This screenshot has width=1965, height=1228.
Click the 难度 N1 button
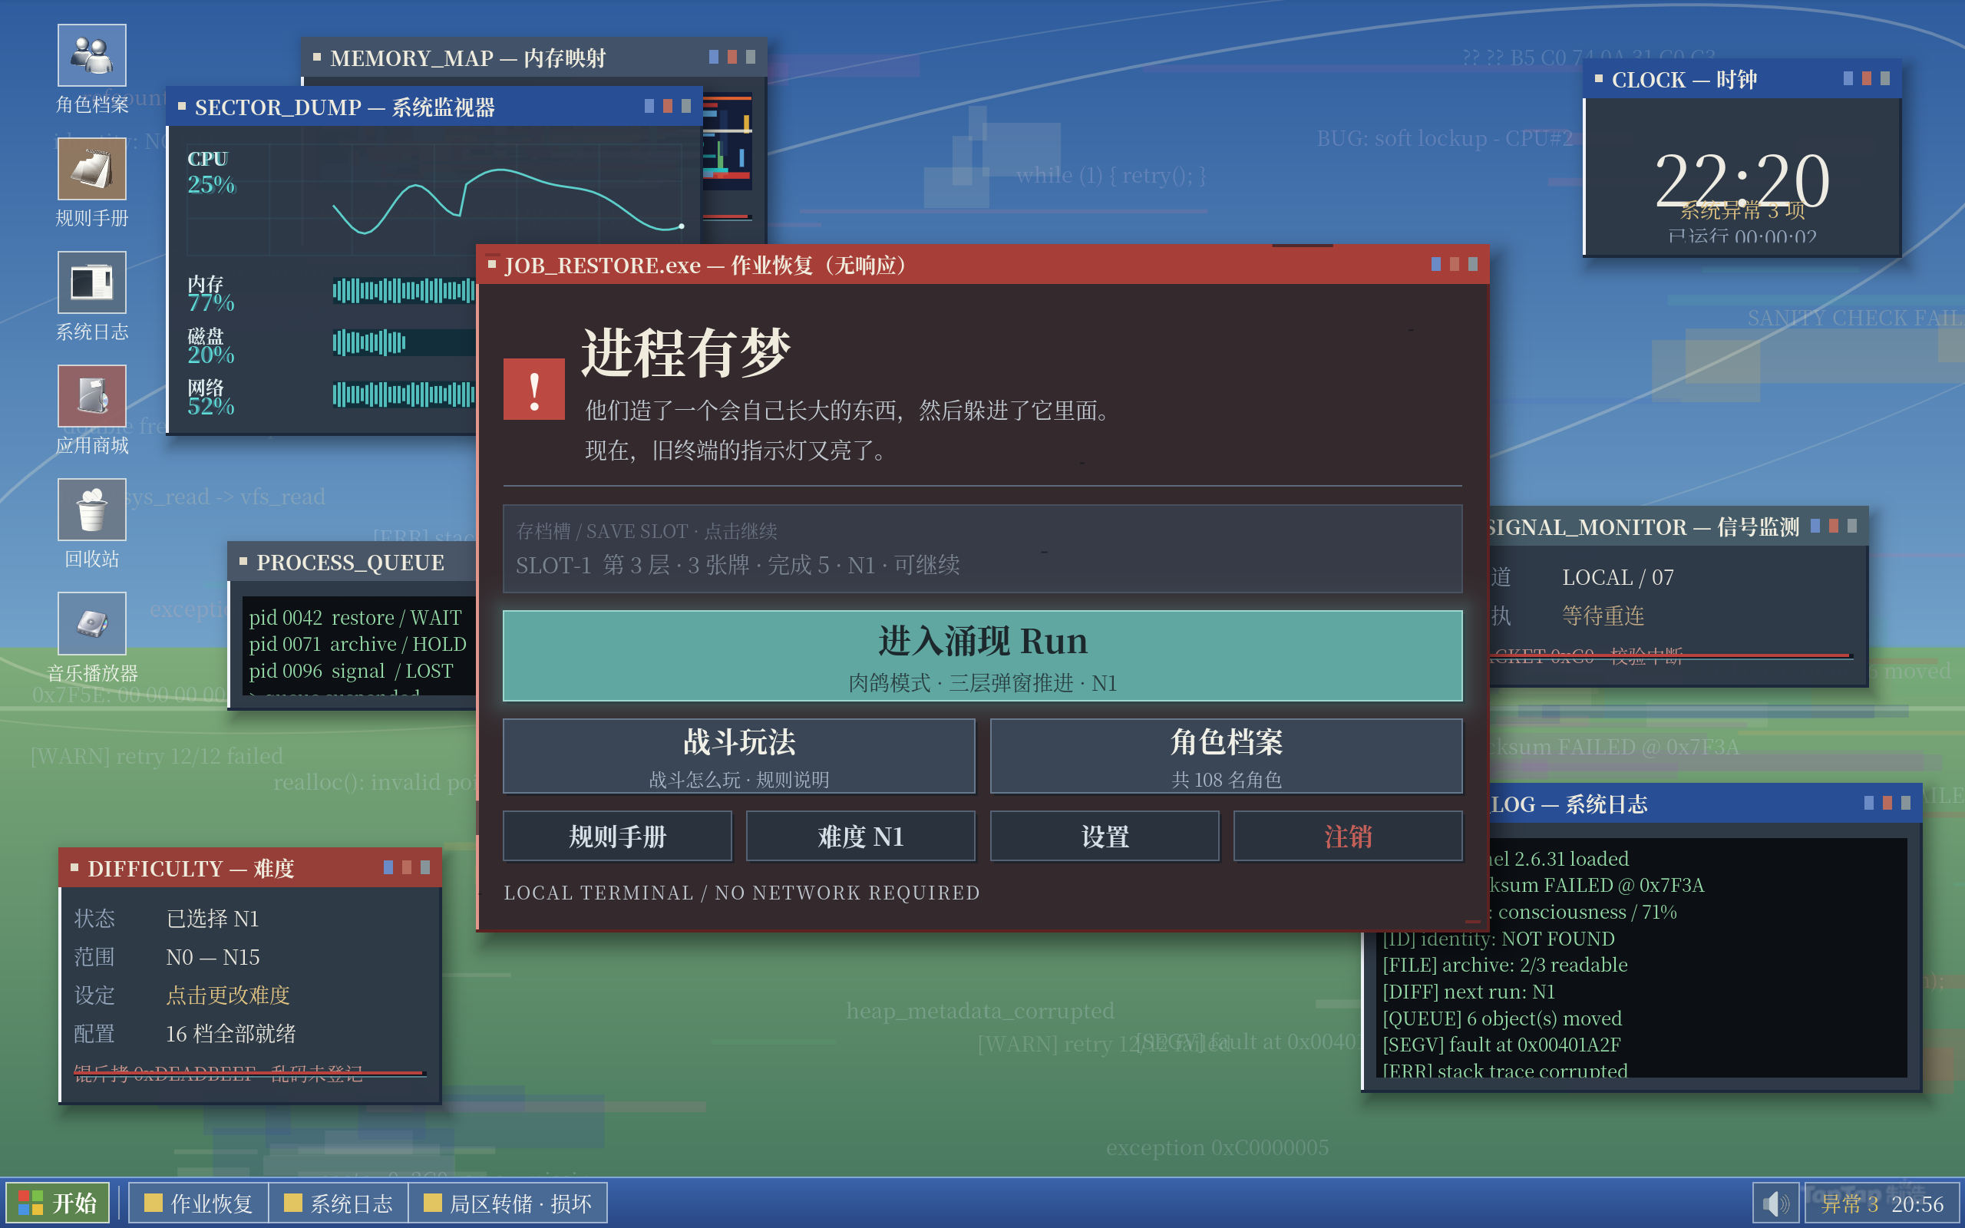coord(860,836)
